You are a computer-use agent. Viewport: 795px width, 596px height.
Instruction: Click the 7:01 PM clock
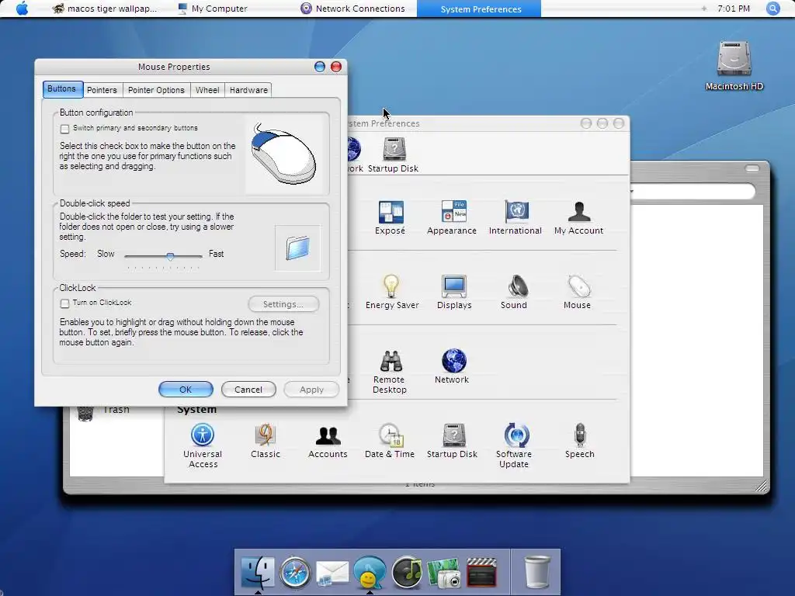click(x=734, y=9)
